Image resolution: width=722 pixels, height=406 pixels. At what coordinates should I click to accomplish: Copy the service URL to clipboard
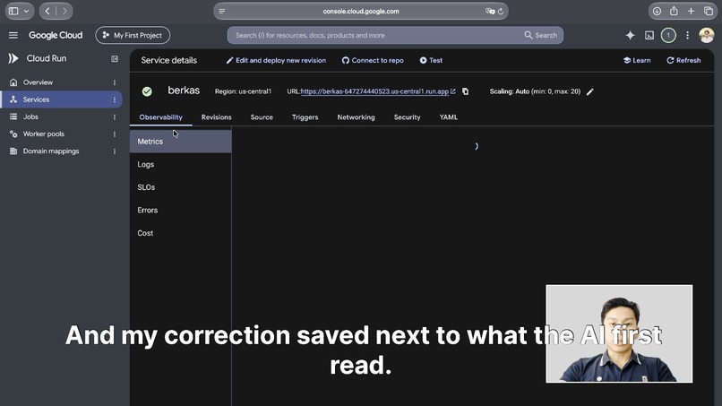pos(466,91)
